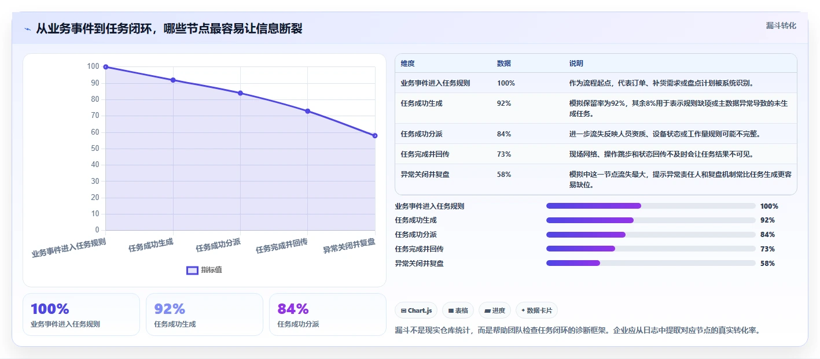
Task: Click the 漏斗转化 label in header
Action: 781,25
